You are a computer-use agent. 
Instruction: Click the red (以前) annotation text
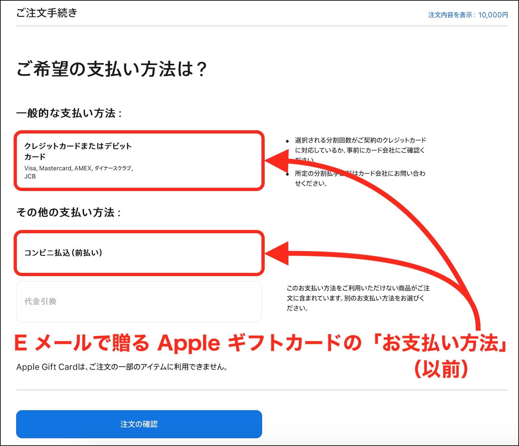tap(441, 369)
